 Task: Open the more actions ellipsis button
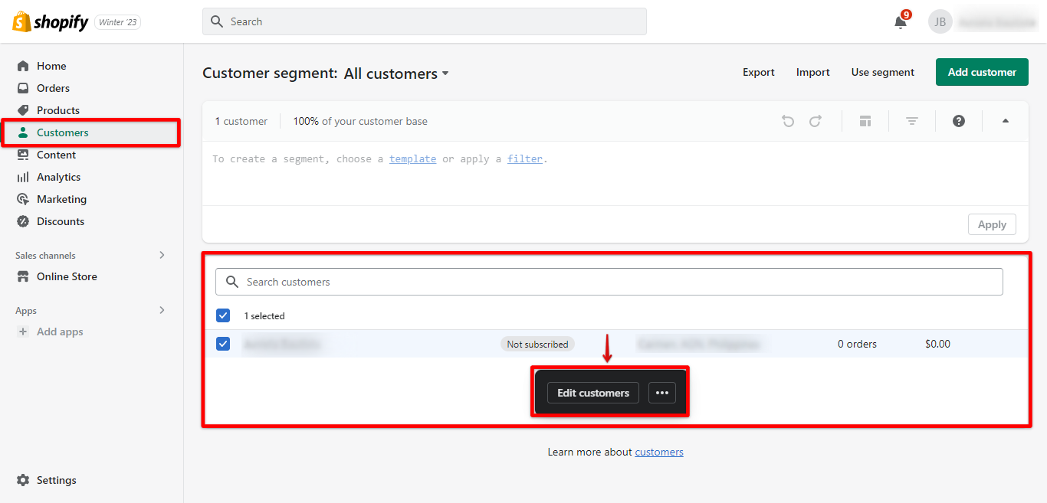coord(662,393)
